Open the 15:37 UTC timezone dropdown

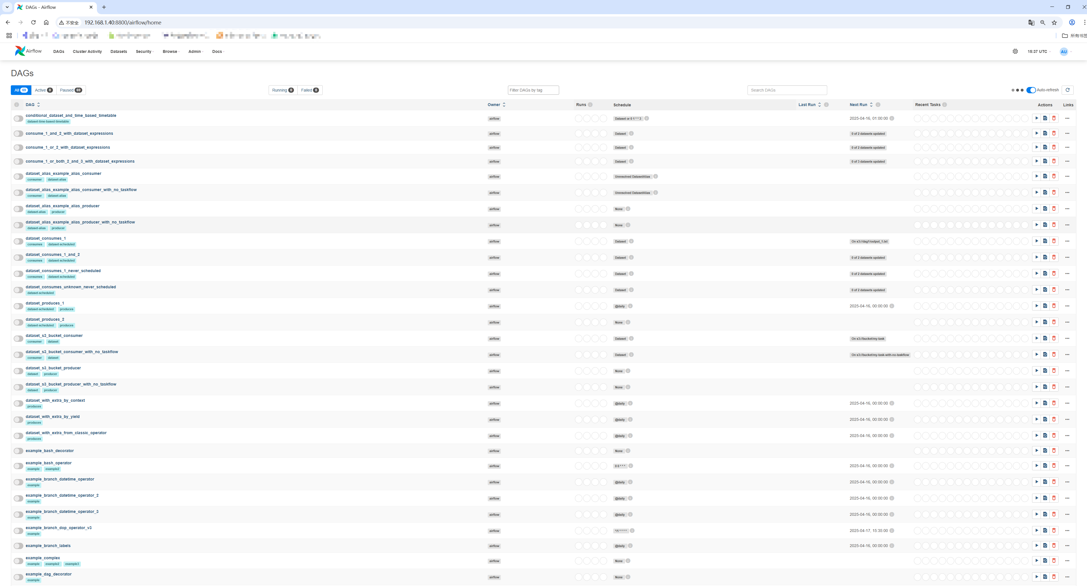[1038, 51]
